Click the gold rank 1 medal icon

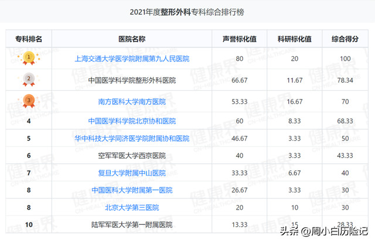[x=29, y=58]
